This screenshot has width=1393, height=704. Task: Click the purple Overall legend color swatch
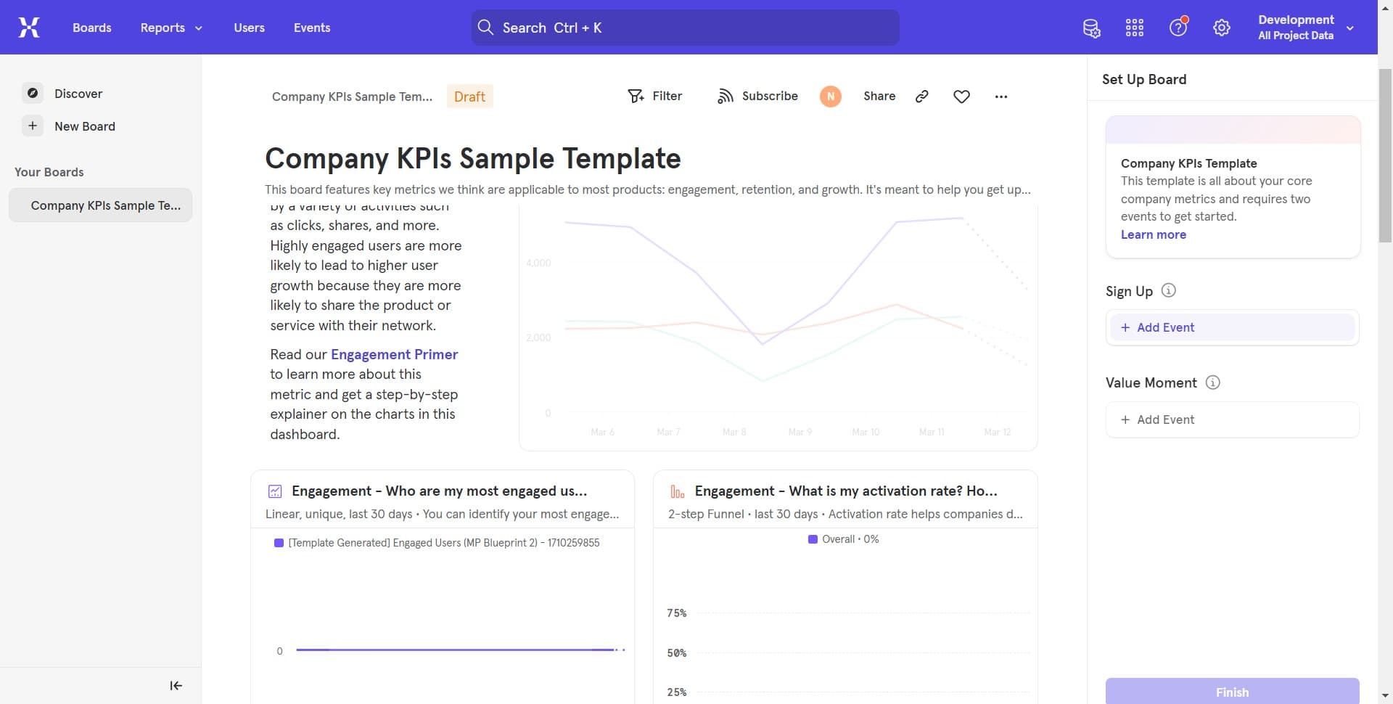coord(813,539)
